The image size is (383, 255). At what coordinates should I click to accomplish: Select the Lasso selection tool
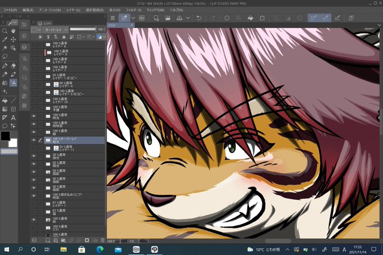point(5,56)
